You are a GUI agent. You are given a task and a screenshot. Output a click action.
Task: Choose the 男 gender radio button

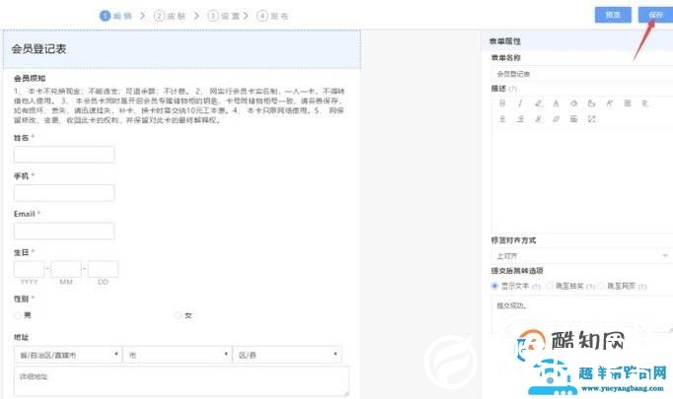pos(17,315)
